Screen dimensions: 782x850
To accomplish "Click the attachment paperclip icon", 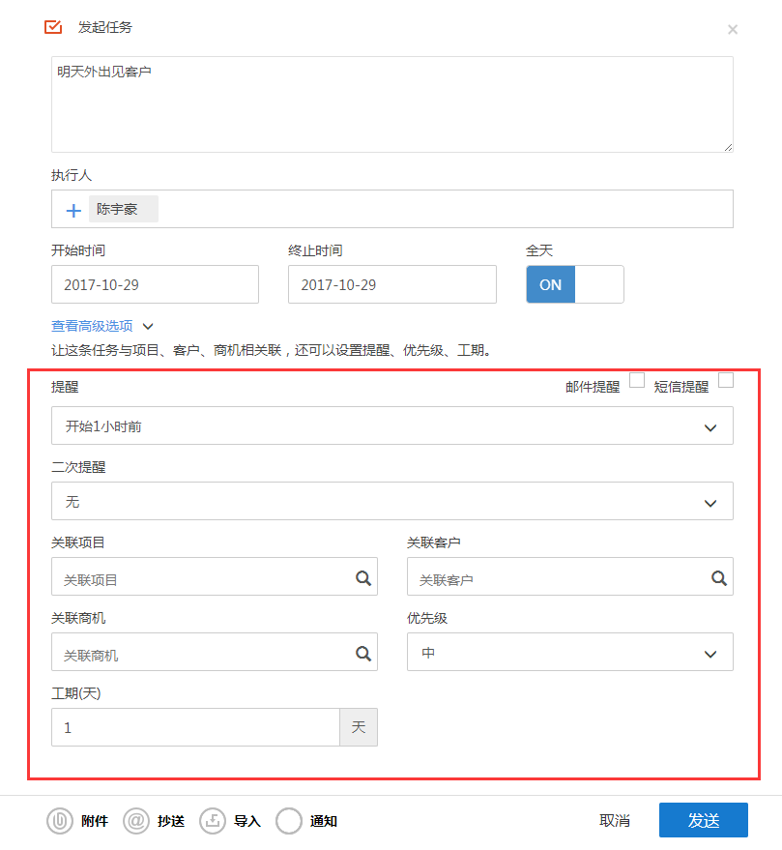I will (x=60, y=821).
